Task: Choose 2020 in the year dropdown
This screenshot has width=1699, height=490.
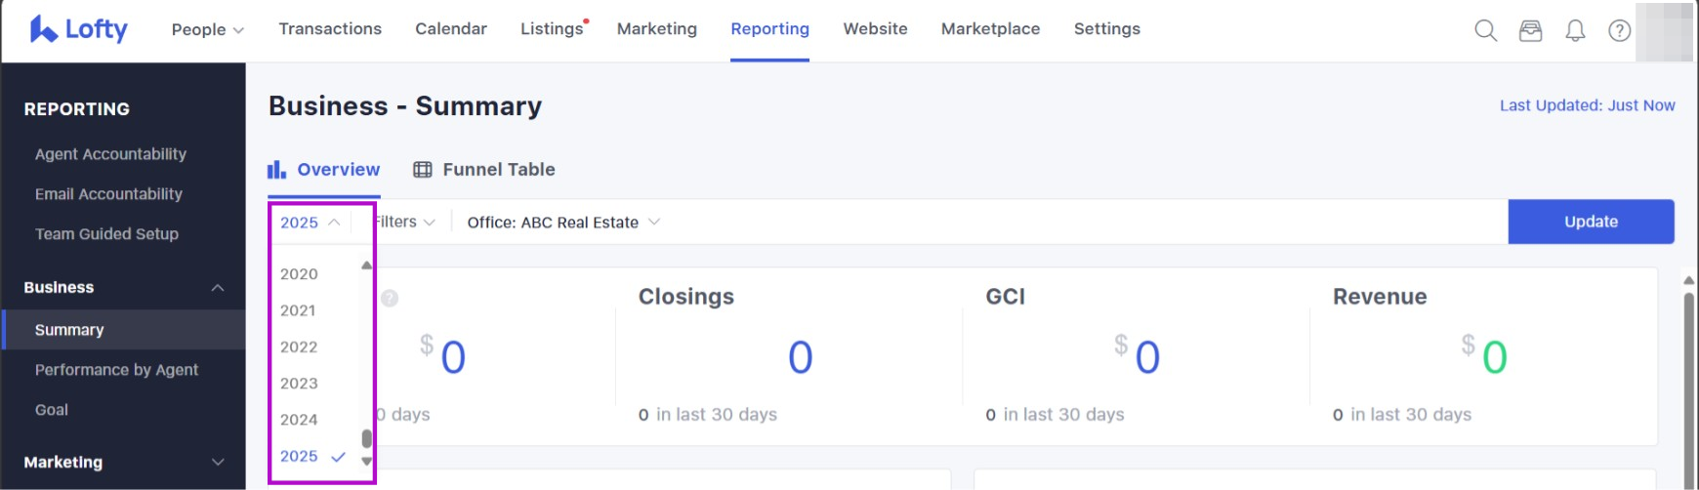Action: (x=299, y=274)
